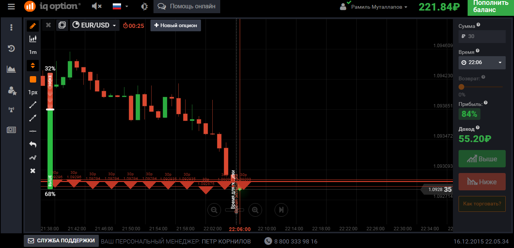The height and width of the screenshot is (248, 514).
Task: Jump to latest candle with skip icon
Action: click(281, 210)
